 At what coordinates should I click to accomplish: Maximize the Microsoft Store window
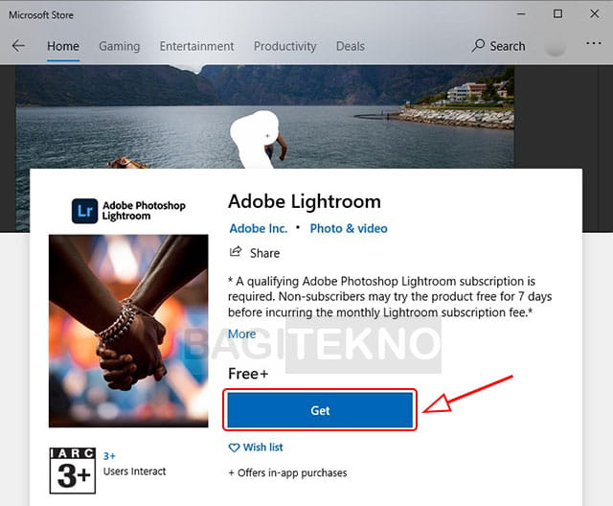click(557, 14)
